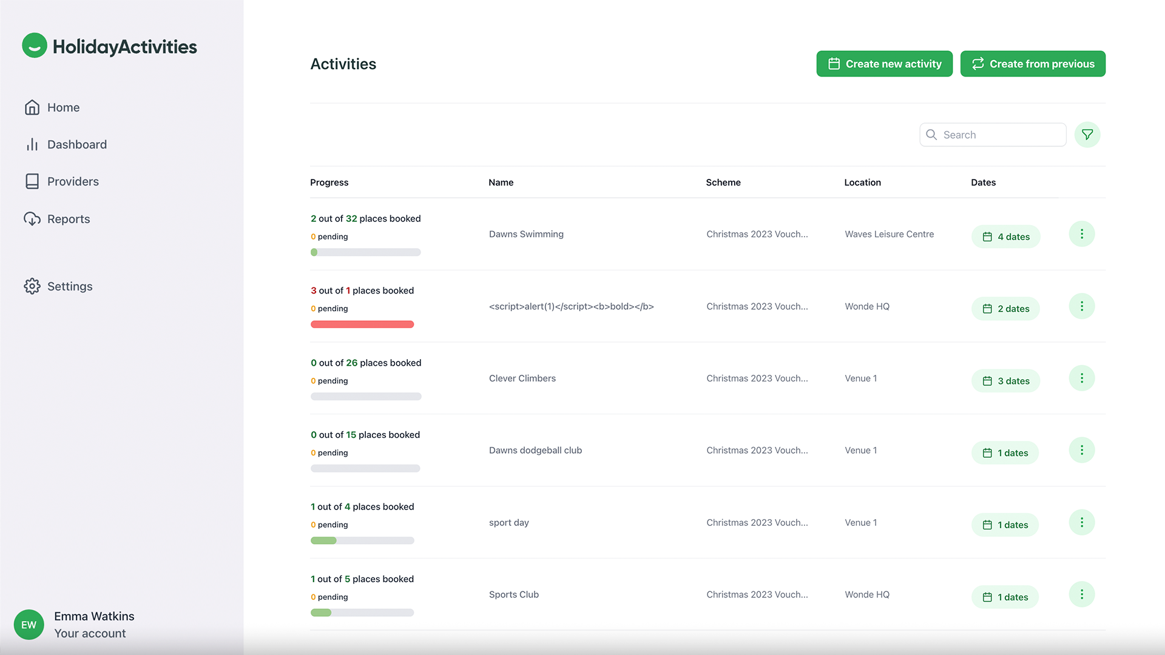
Task: Open options menu for Dawns Swimming
Action: point(1081,234)
